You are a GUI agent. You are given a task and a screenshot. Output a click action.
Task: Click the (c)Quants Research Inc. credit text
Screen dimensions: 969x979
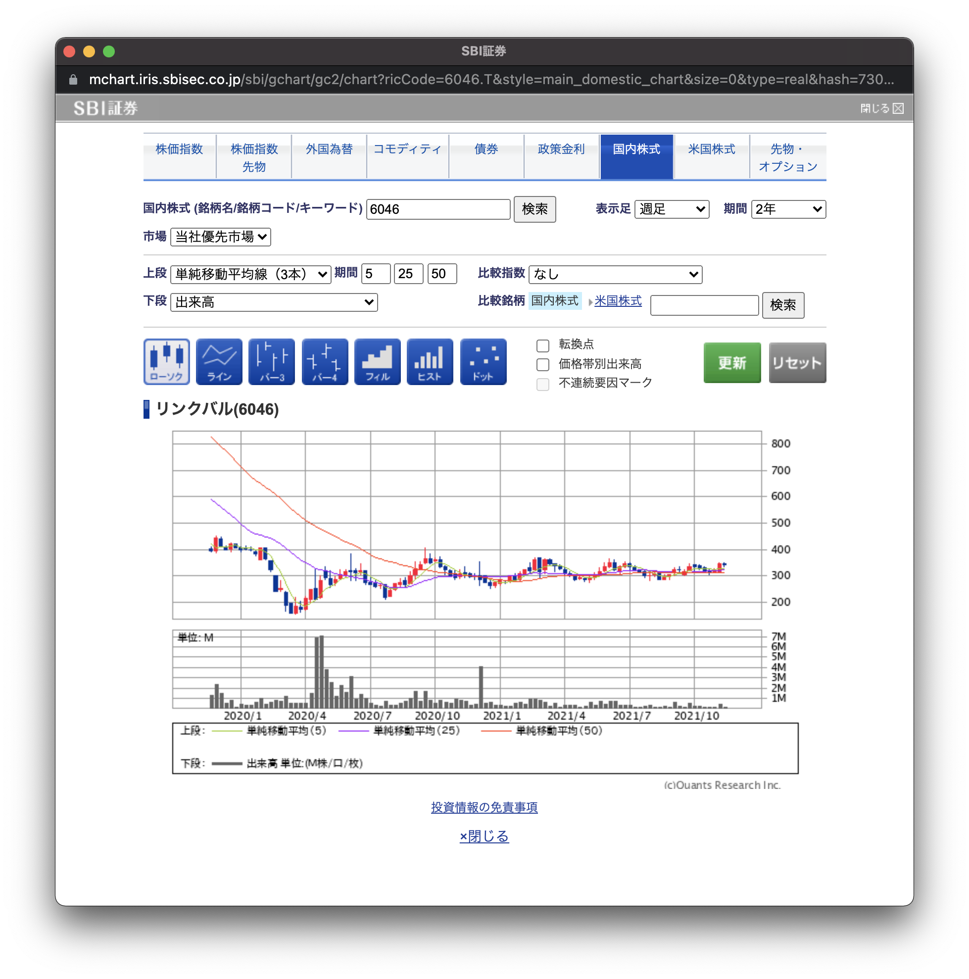[x=722, y=785]
